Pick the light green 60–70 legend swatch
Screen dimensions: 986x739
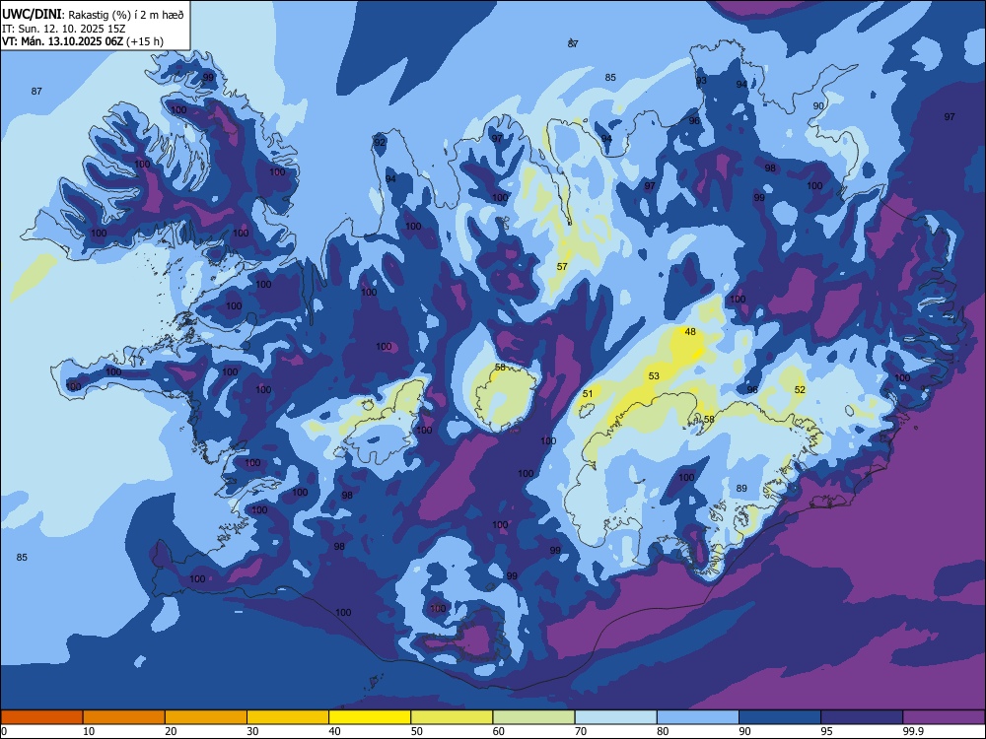point(533,717)
